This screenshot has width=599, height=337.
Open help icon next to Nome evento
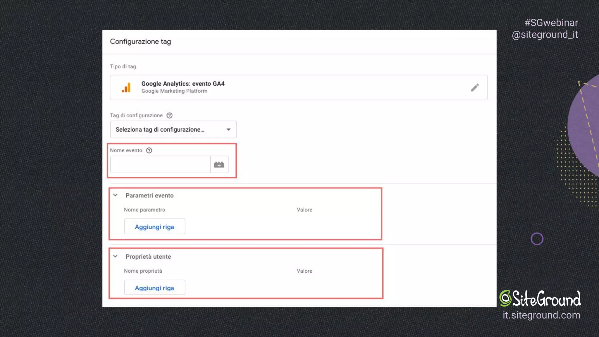click(149, 150)
